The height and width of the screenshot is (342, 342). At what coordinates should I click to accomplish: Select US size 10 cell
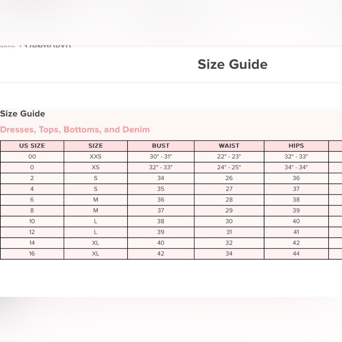tap(32, 221)
